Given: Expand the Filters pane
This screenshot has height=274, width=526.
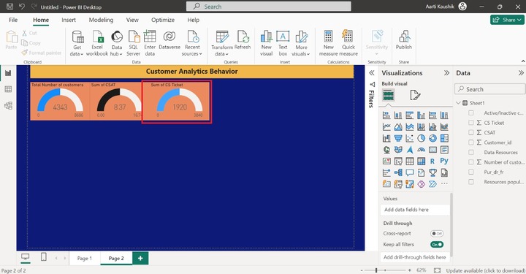Looking at the screenshot, I should (x=372, y=73).
